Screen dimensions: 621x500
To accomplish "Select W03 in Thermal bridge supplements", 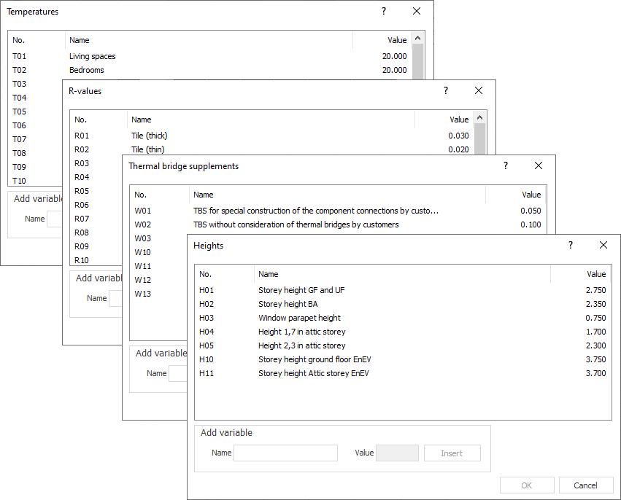I will (142, 238).
